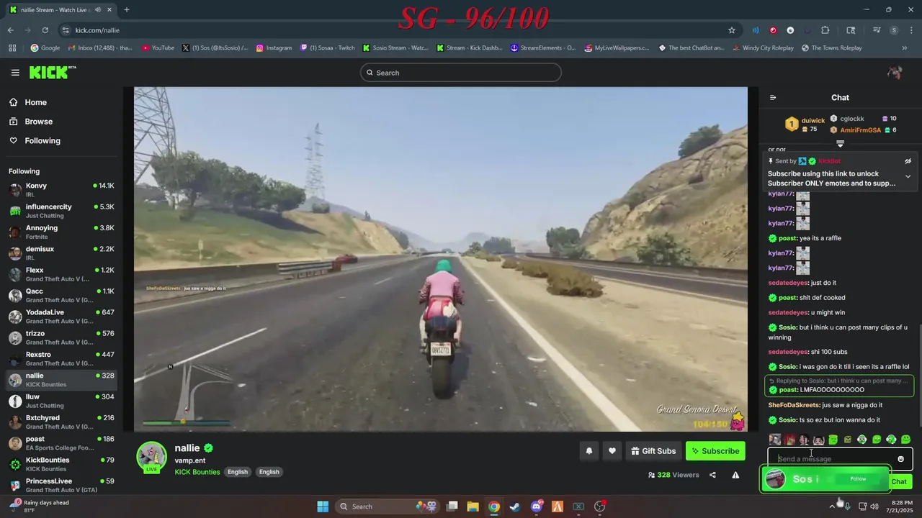
Task: Open the hamburger sidebar menu
Action: [x=15, y=73]
